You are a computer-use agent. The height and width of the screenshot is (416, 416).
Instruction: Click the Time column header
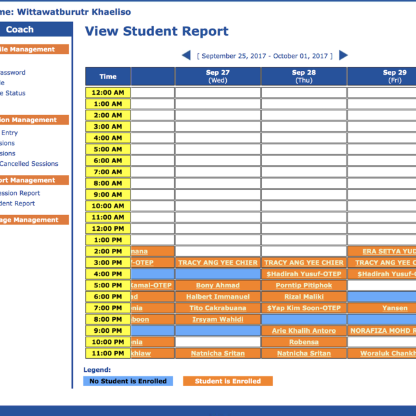click(108, 77)
